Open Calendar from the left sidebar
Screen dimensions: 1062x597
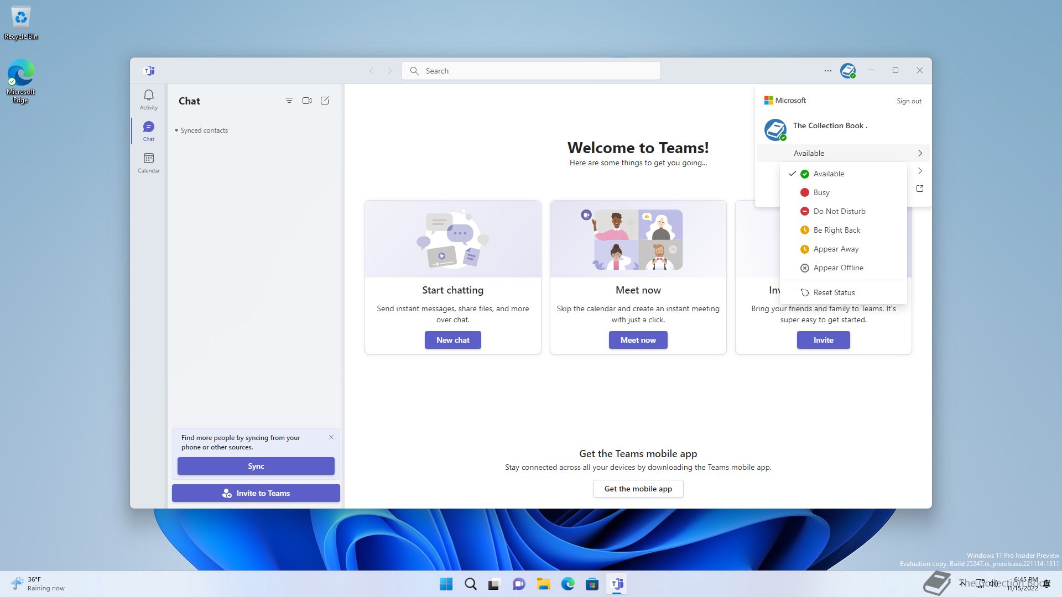[148, 163]
